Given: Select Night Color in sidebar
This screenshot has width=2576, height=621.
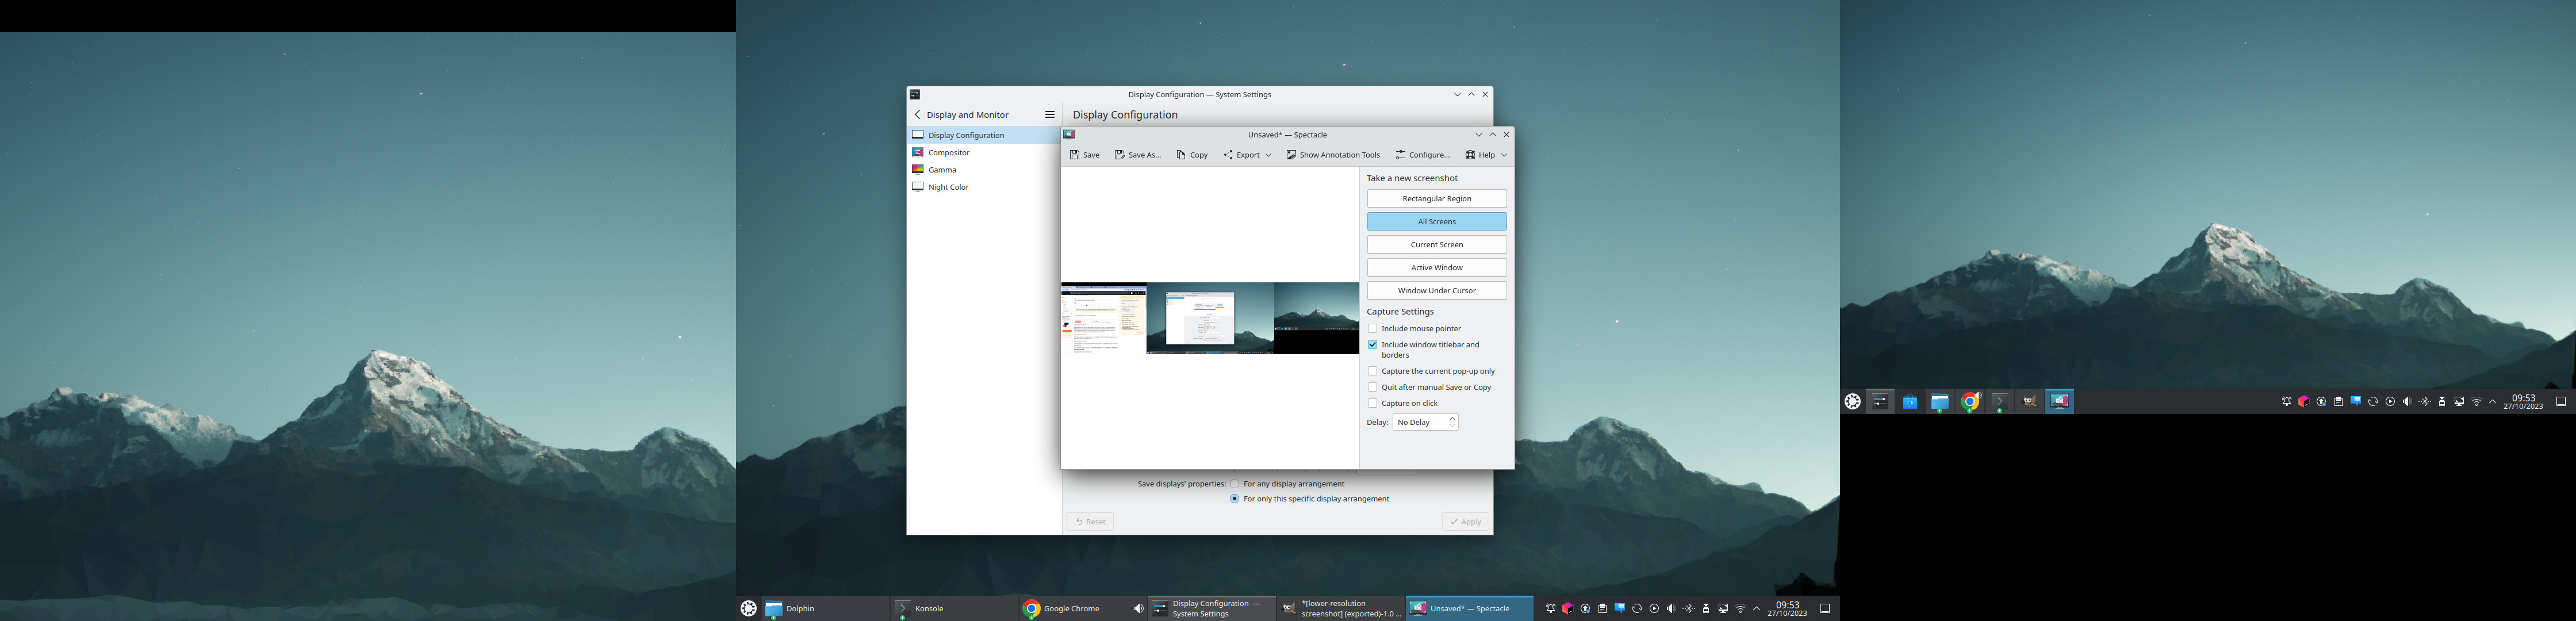Looking at the screenshot, I should point(947,187).
